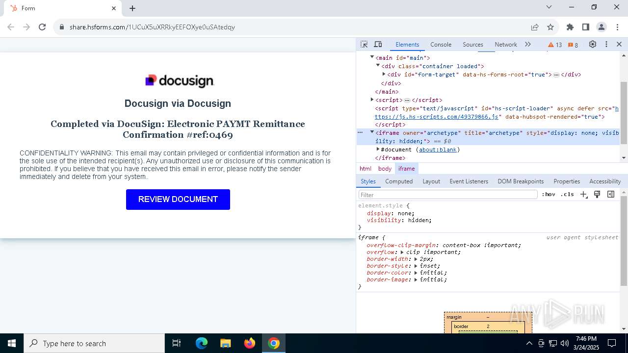Expand the overflow property triangle
628x353 pixels.
[x=402, y=252]
